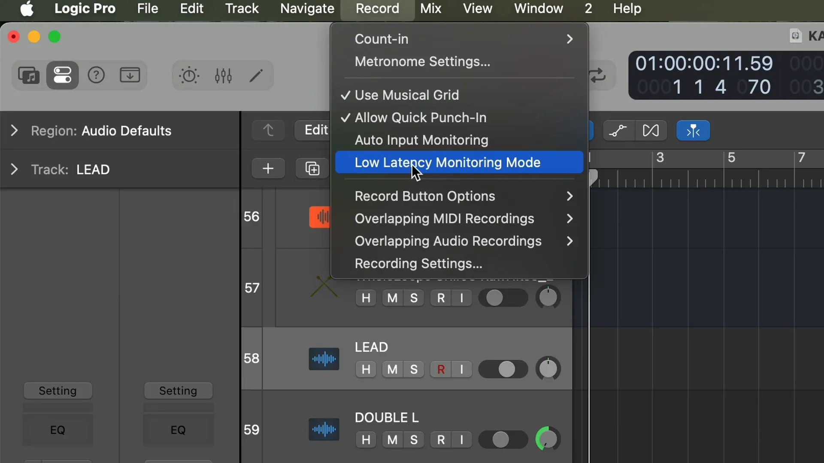Select Allow Quick Punch-In menu item
Image resolution: width=824 pixels, height=463 pixels.
(420, 117)
